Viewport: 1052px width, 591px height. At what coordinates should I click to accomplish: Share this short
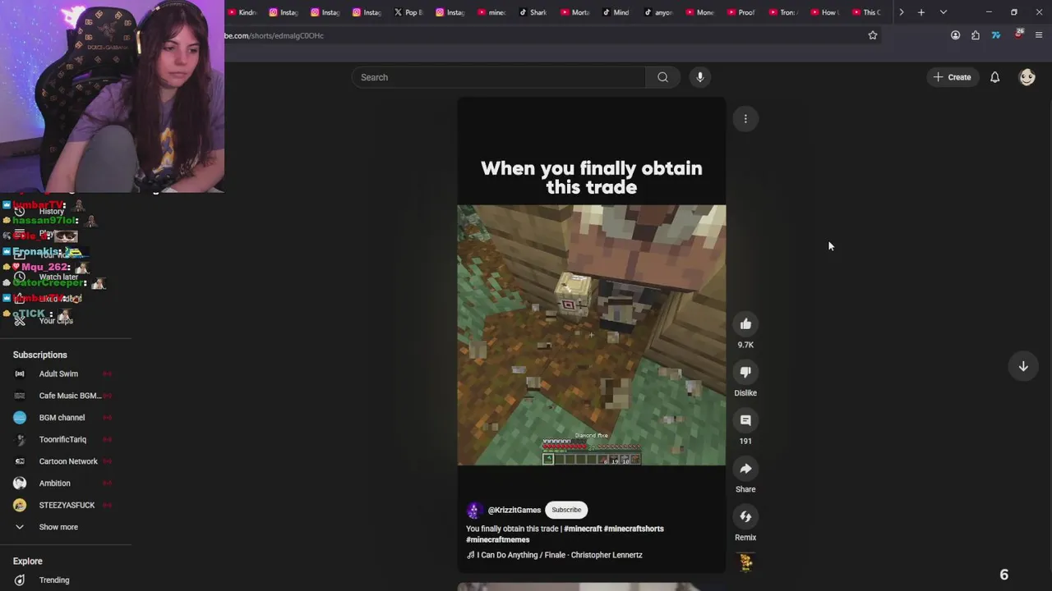[x=745, y=469]
